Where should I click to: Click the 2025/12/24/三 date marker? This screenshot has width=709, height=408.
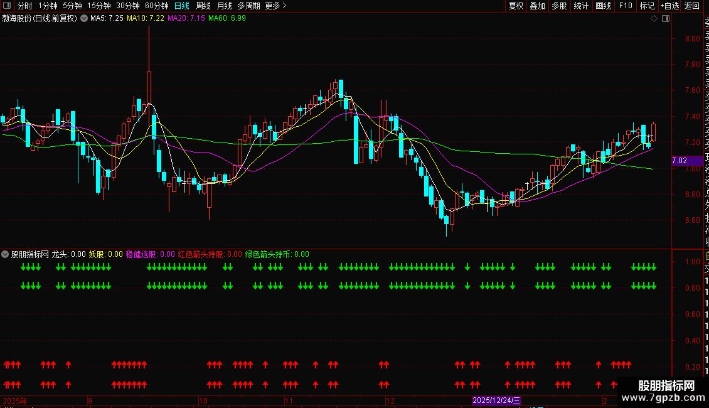(x=496, y=400)
